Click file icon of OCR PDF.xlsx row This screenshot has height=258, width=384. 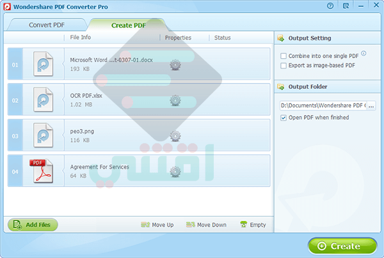point(43,100)
